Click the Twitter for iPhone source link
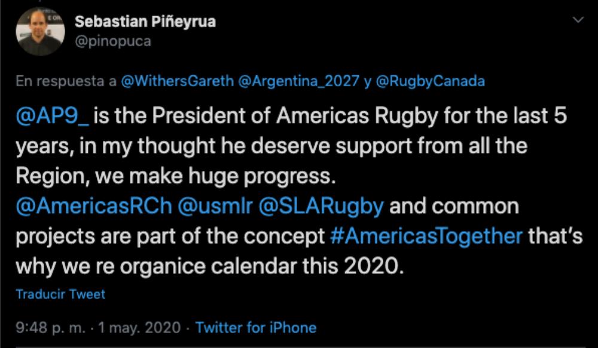This screenshot has height=348, width=598. point(256,328)
